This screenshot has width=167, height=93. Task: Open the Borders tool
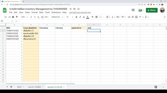tap(97, 17)
